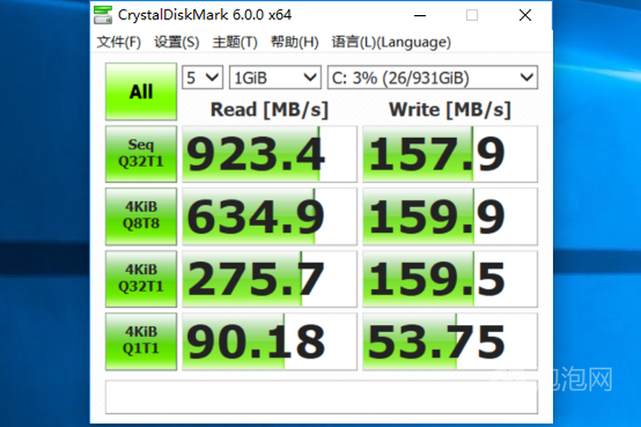The height and width of the screenshot is (427, 641).
Task: Click the 4KiB Q32T1 write value 159.5
Action: click(450, 279)
